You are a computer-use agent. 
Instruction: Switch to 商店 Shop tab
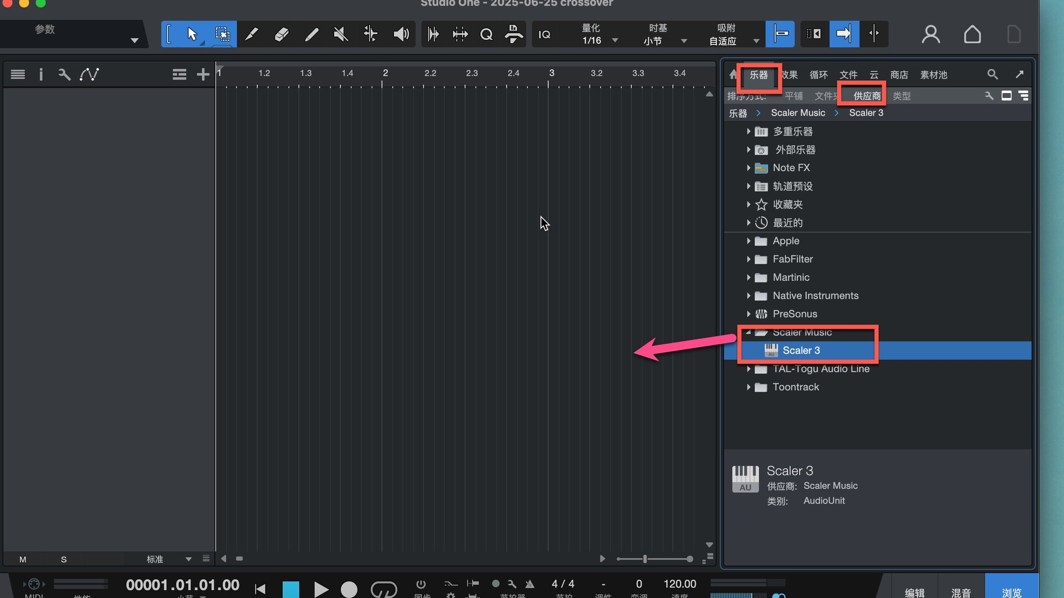coord(899,75)
